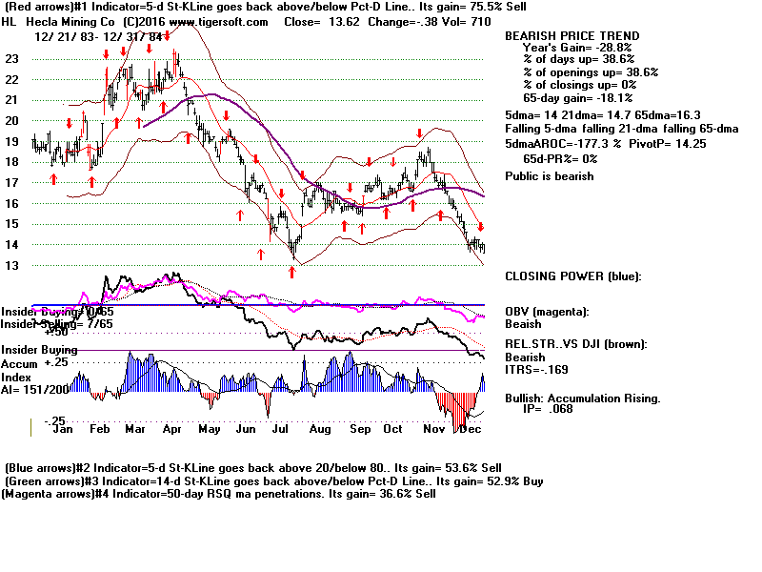Click the CLOSING POWER (blue) legend label
762x572 pixels.
(x=572, y=276)
